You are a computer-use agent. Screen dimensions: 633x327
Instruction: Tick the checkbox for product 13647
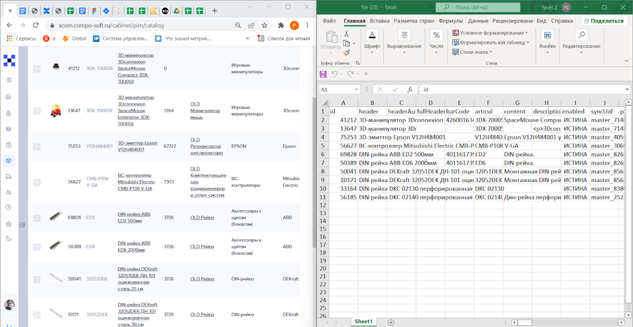37,110
